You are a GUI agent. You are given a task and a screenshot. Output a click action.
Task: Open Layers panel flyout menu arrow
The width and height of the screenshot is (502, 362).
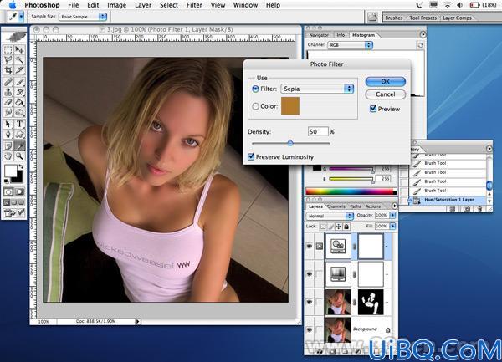coord(394,206)
